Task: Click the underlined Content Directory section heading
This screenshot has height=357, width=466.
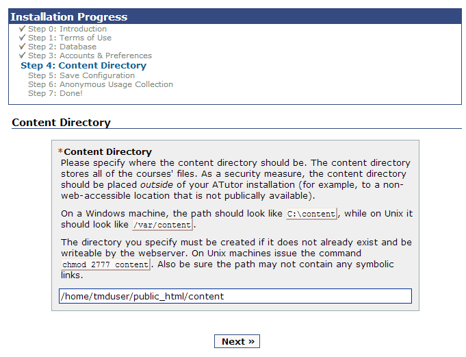Action: (x=62, y=123)
